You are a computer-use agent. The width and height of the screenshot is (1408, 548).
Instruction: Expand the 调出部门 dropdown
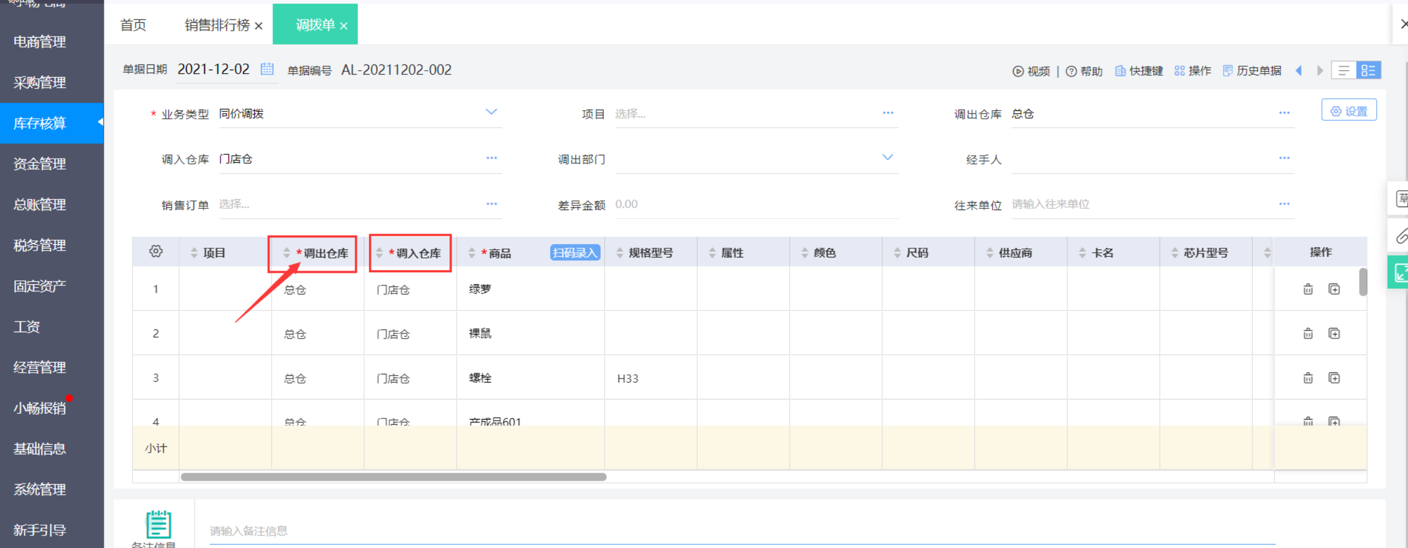887,158
